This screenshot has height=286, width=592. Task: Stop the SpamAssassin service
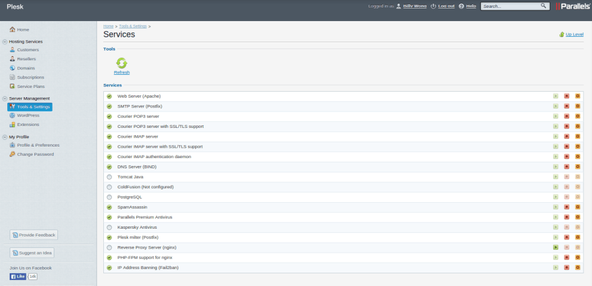point(567,207)
